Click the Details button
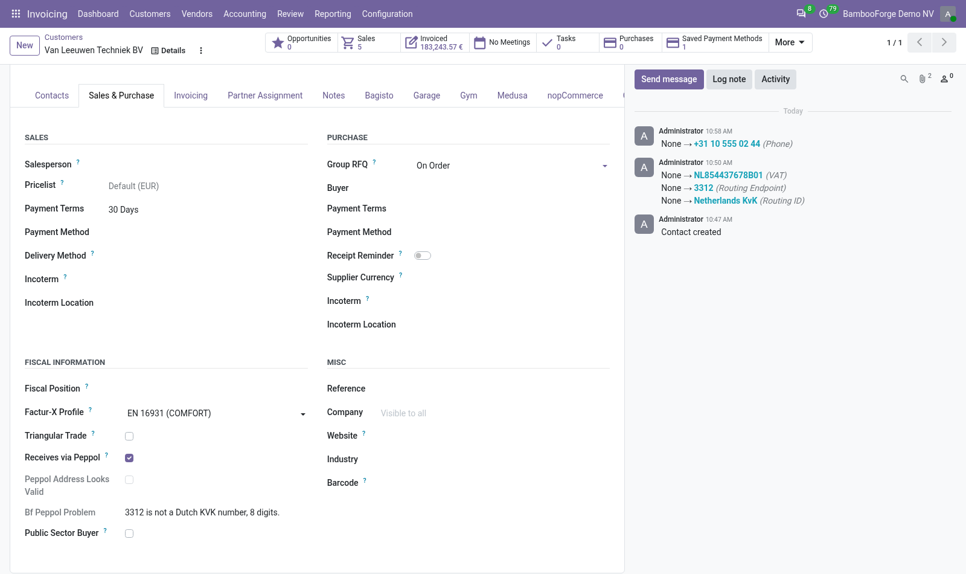Viewport: 966px width, 574px height. 168,51
